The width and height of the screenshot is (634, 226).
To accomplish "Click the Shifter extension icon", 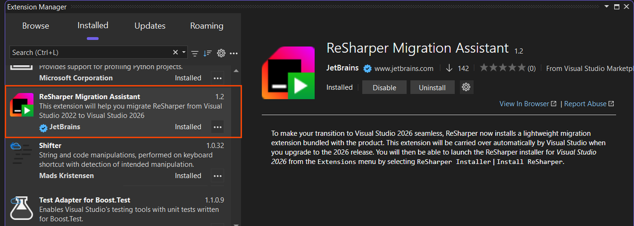I will [22, 153].
